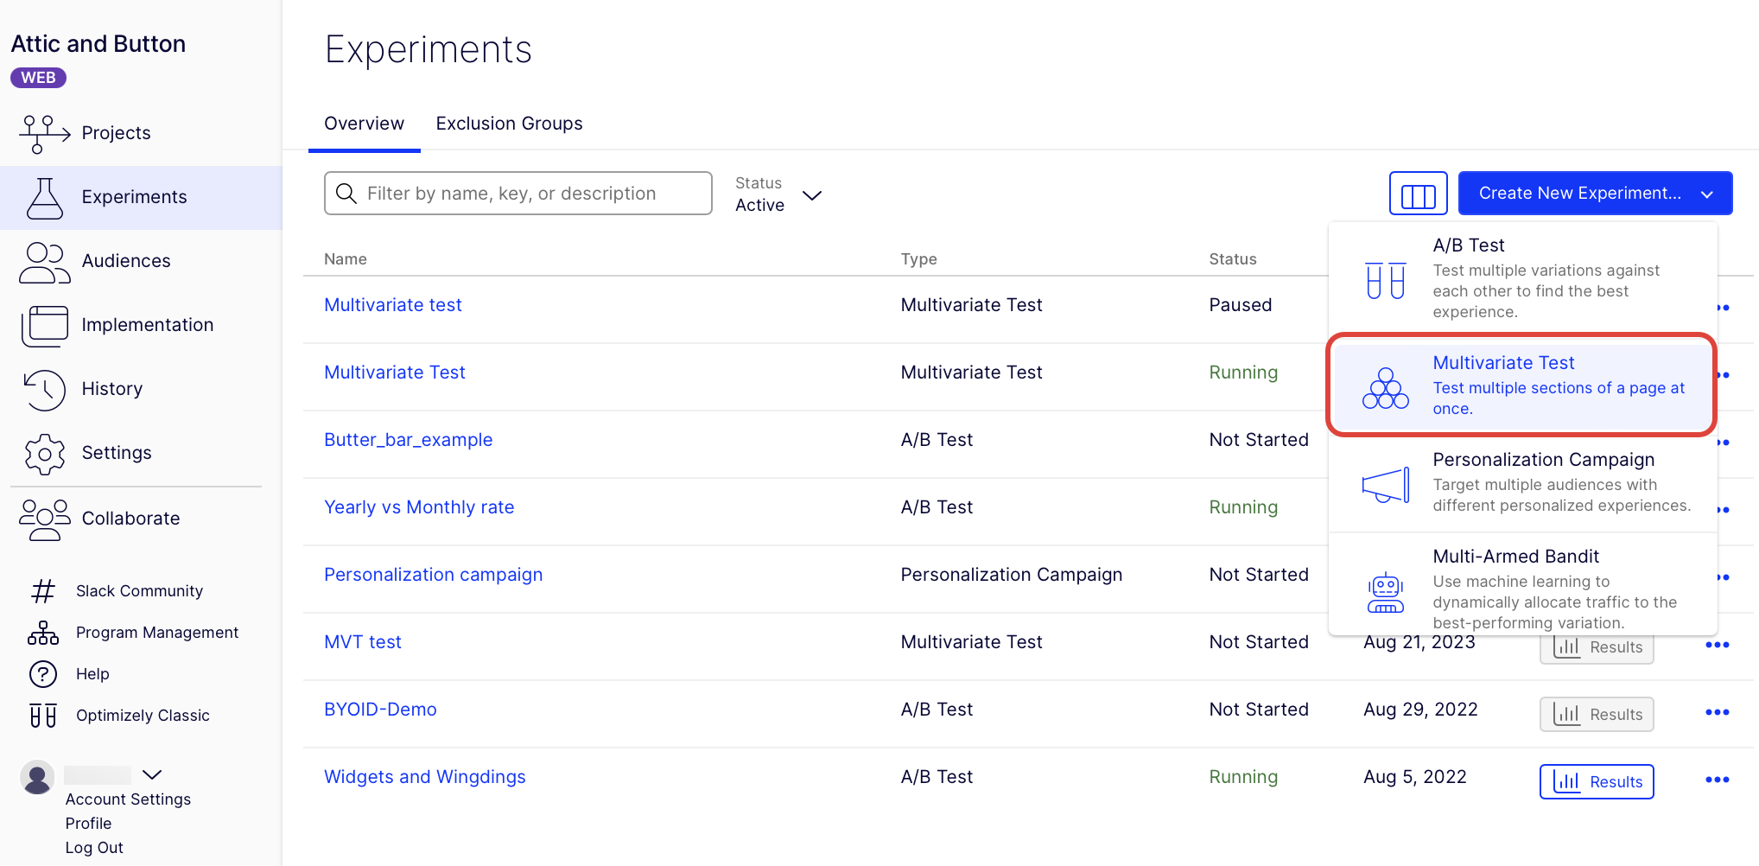
Task: Choose Multi-Armed Bandit from the create menu
Action: (x=1523, y=588)
